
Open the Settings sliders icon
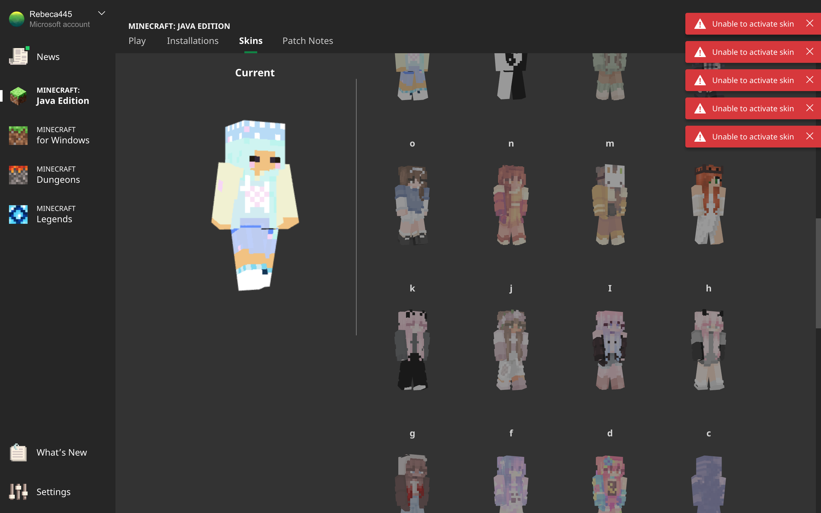pyautogui.click(x=18, y=492)
